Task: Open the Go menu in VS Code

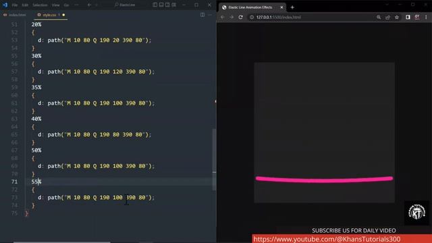Action: pyautogui.click(x=66, y=5)
